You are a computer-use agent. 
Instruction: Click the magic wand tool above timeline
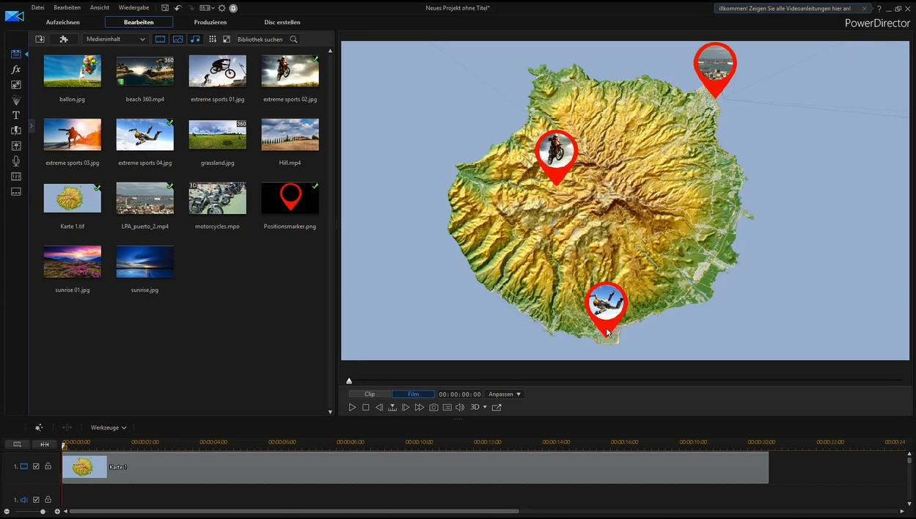[39, 427]
